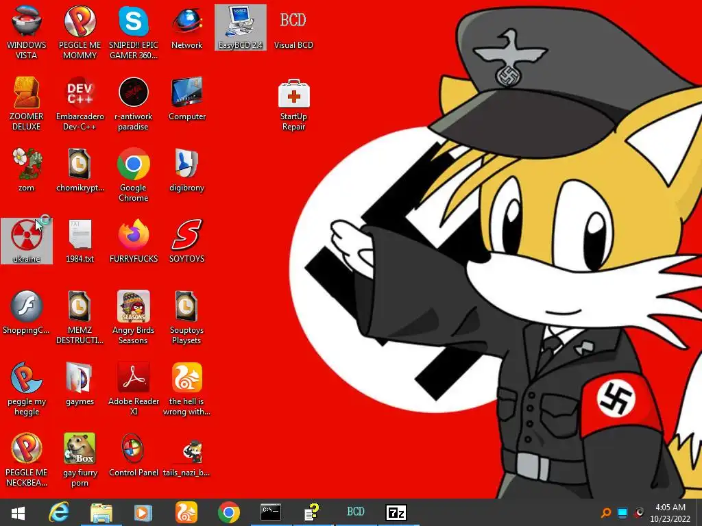
Task: Open UC Browser taskbar icon
Action: tap(186, 512)
